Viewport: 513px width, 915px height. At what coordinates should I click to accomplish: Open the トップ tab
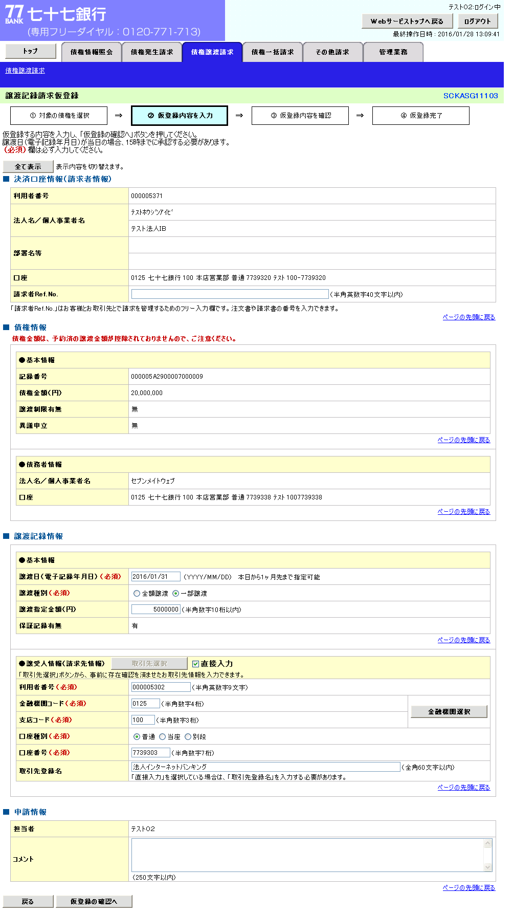[x=30, y=51]
